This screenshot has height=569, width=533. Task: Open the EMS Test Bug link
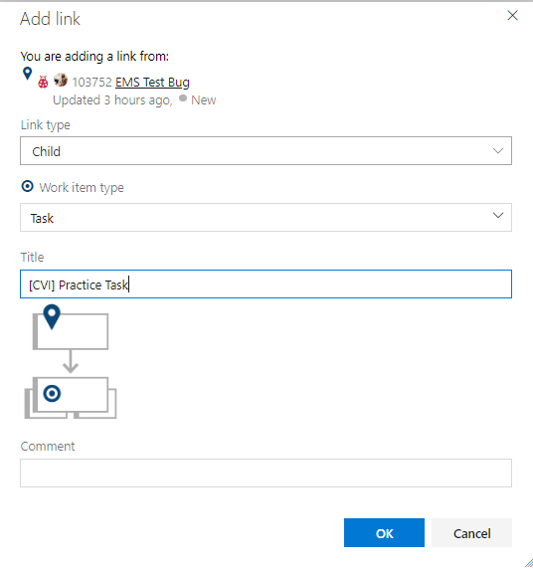(x=152, y=83)
